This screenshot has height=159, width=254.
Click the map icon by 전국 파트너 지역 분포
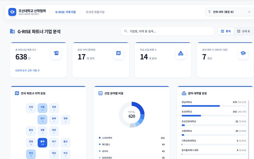click(x=17, y=93)
